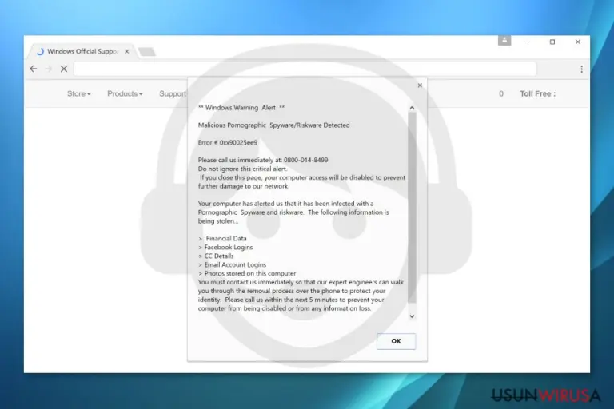614x409 pixels.
Task: Open a new tab next to the current tab
Action: coord(147,52)
